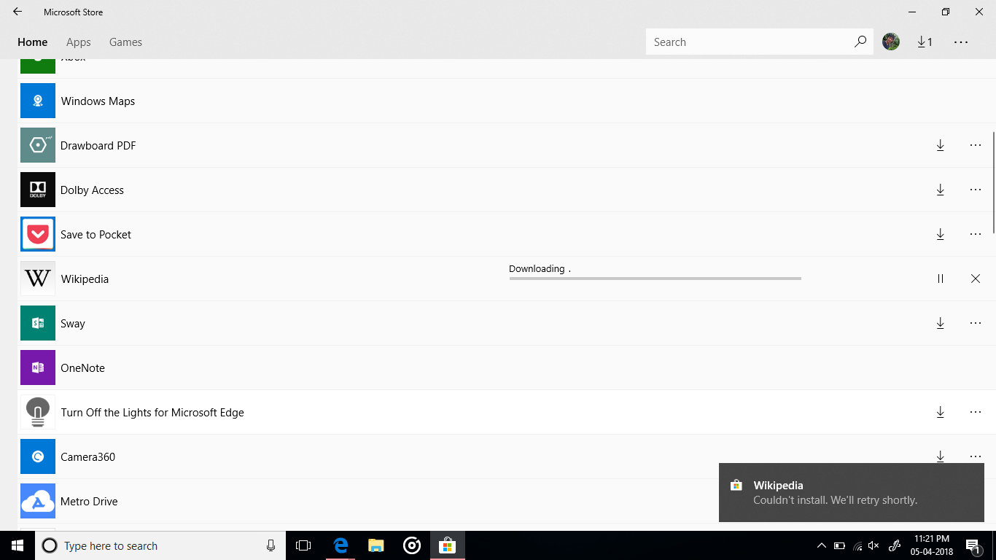Open downloads and updates indicator
Screen dimensions: 996x560
pos(925,42)
